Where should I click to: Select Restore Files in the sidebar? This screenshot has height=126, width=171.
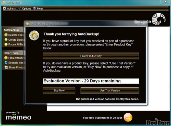point(16,35)
